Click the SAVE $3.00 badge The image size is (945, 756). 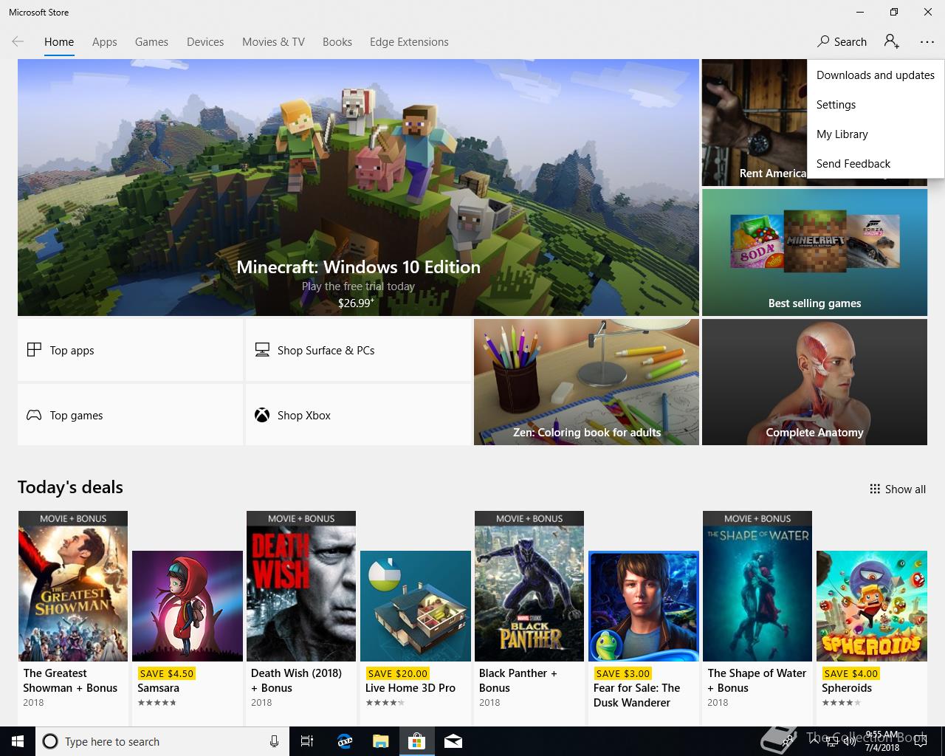click(x=623, y=673)
